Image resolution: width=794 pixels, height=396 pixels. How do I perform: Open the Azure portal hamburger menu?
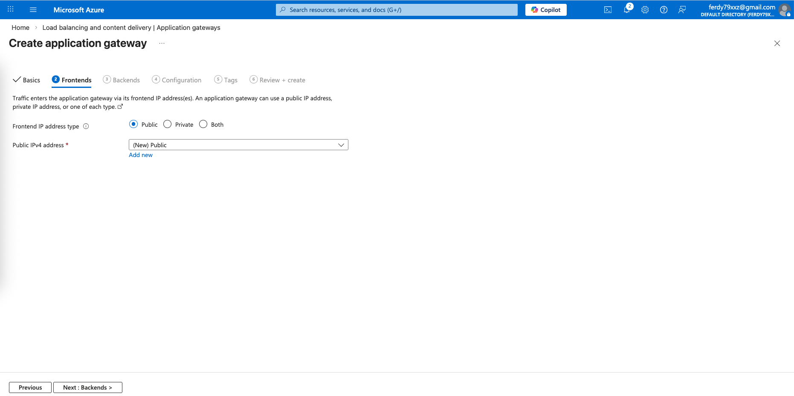33,10
